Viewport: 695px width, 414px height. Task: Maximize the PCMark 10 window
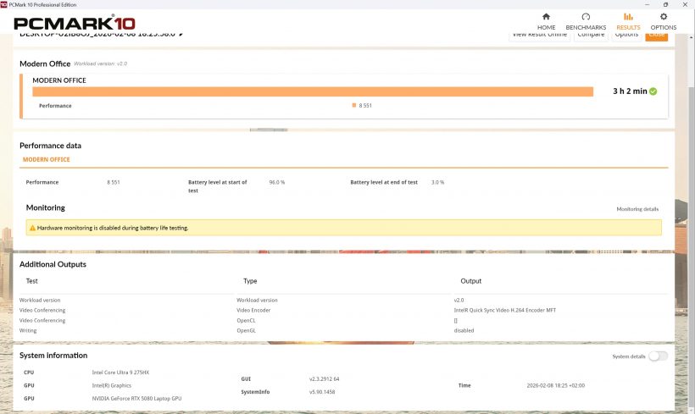tap(665, 4)
